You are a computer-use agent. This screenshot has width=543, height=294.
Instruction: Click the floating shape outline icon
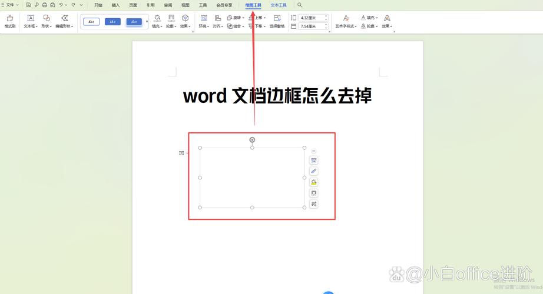314,193
